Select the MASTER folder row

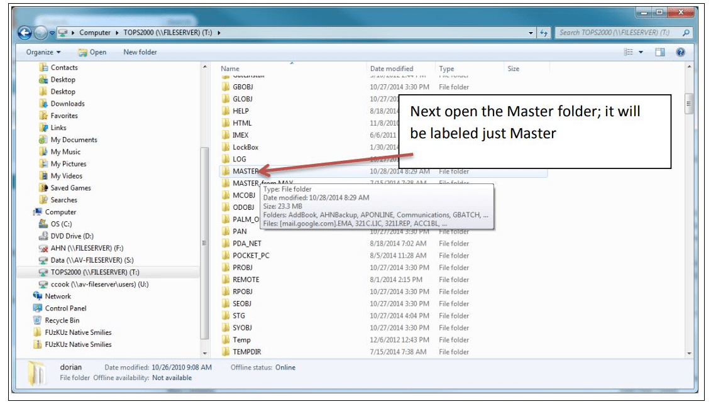coord(383,172)
